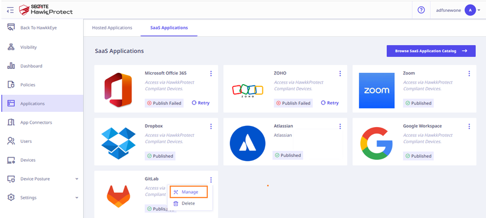Retry publishing ZOHO application
The width and height of the screenshot is (486, 218).
point(330,103)
